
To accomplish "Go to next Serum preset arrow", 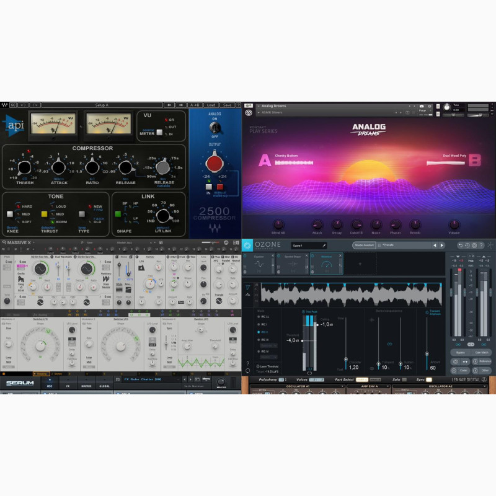I will click(190, 379).
